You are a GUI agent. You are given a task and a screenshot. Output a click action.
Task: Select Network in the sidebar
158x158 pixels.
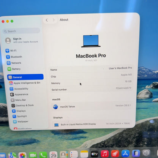[14, 63]
